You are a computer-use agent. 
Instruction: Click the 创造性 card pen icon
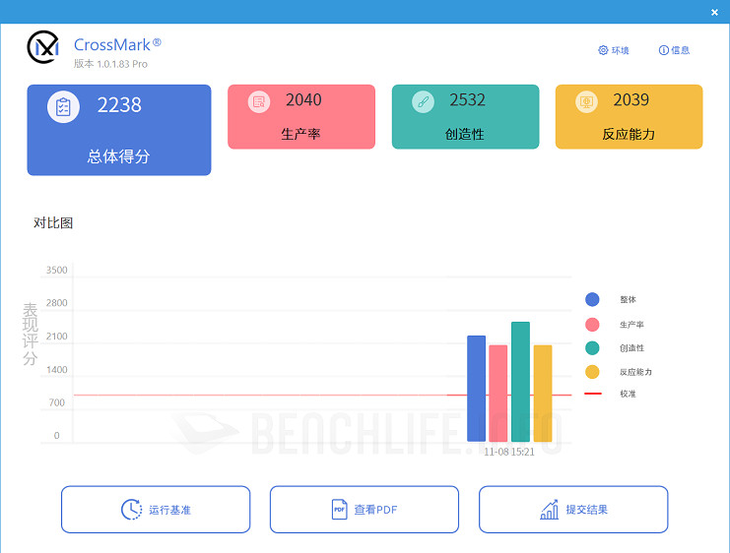pos(423,101)
